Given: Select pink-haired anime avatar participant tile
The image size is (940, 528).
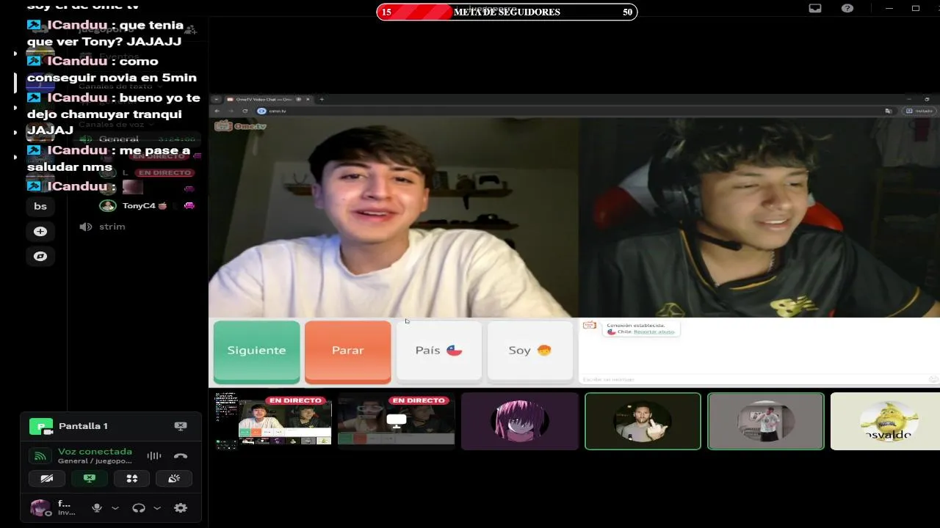Looking at the screenshot, I should pyautogui.click(x=520, y=422).
